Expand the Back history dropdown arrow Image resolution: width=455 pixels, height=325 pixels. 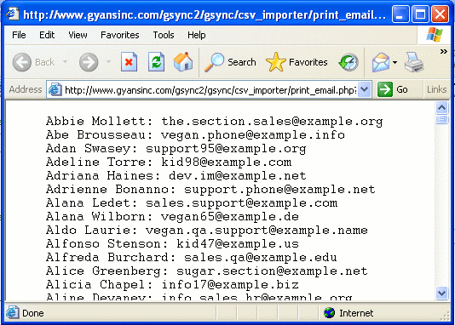click(x=66, y=62)
